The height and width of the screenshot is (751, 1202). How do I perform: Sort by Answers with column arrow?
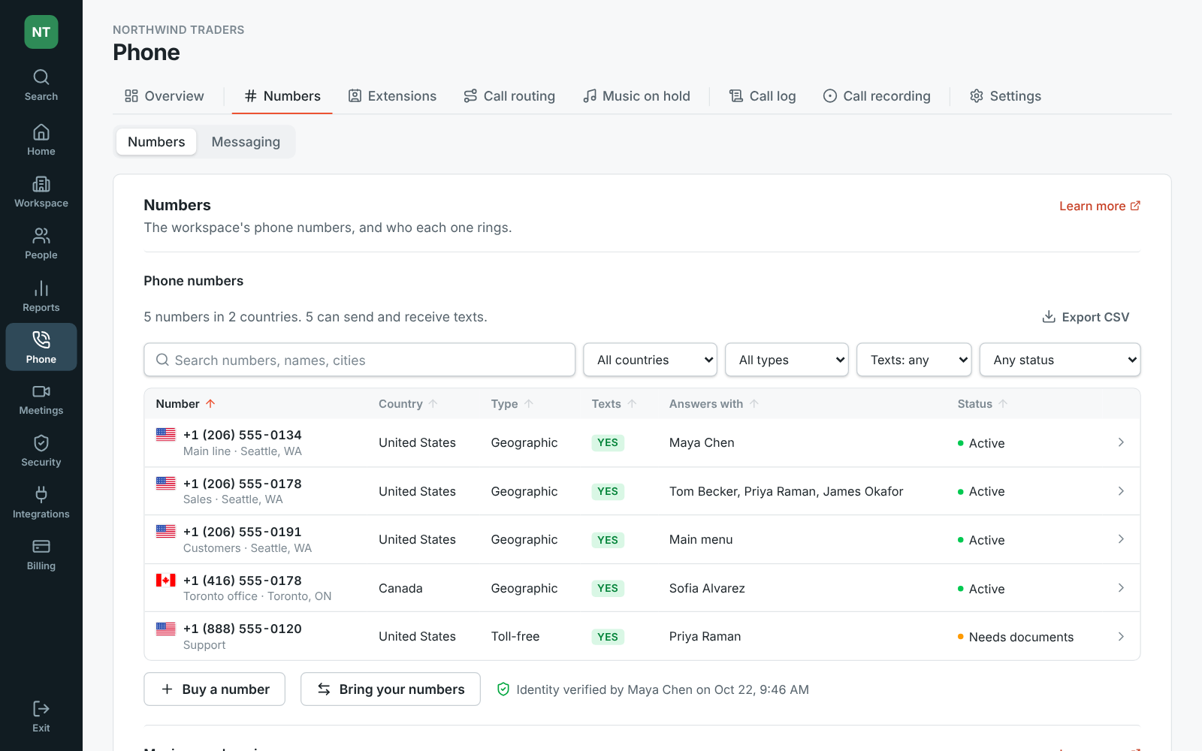pos(754,404)
